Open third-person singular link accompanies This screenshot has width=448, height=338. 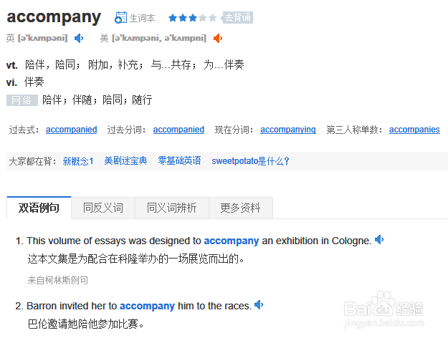pyautogui.click(x=414, y=130)
